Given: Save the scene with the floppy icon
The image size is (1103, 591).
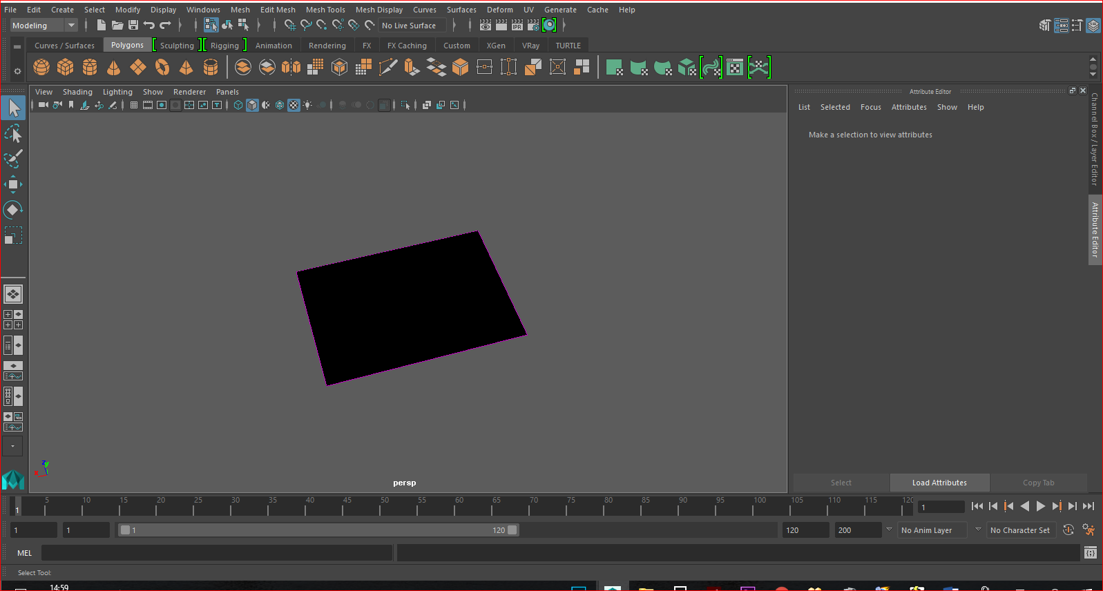Looking at the screenshot, I should 133,26.
